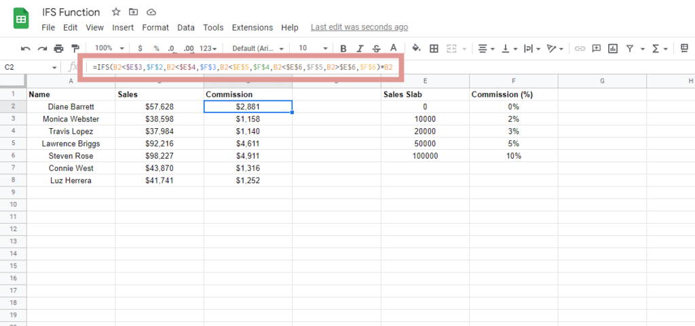Click the Create a filter icon
The width and height of the screenshot is (695, 326).
pos(629,48)
